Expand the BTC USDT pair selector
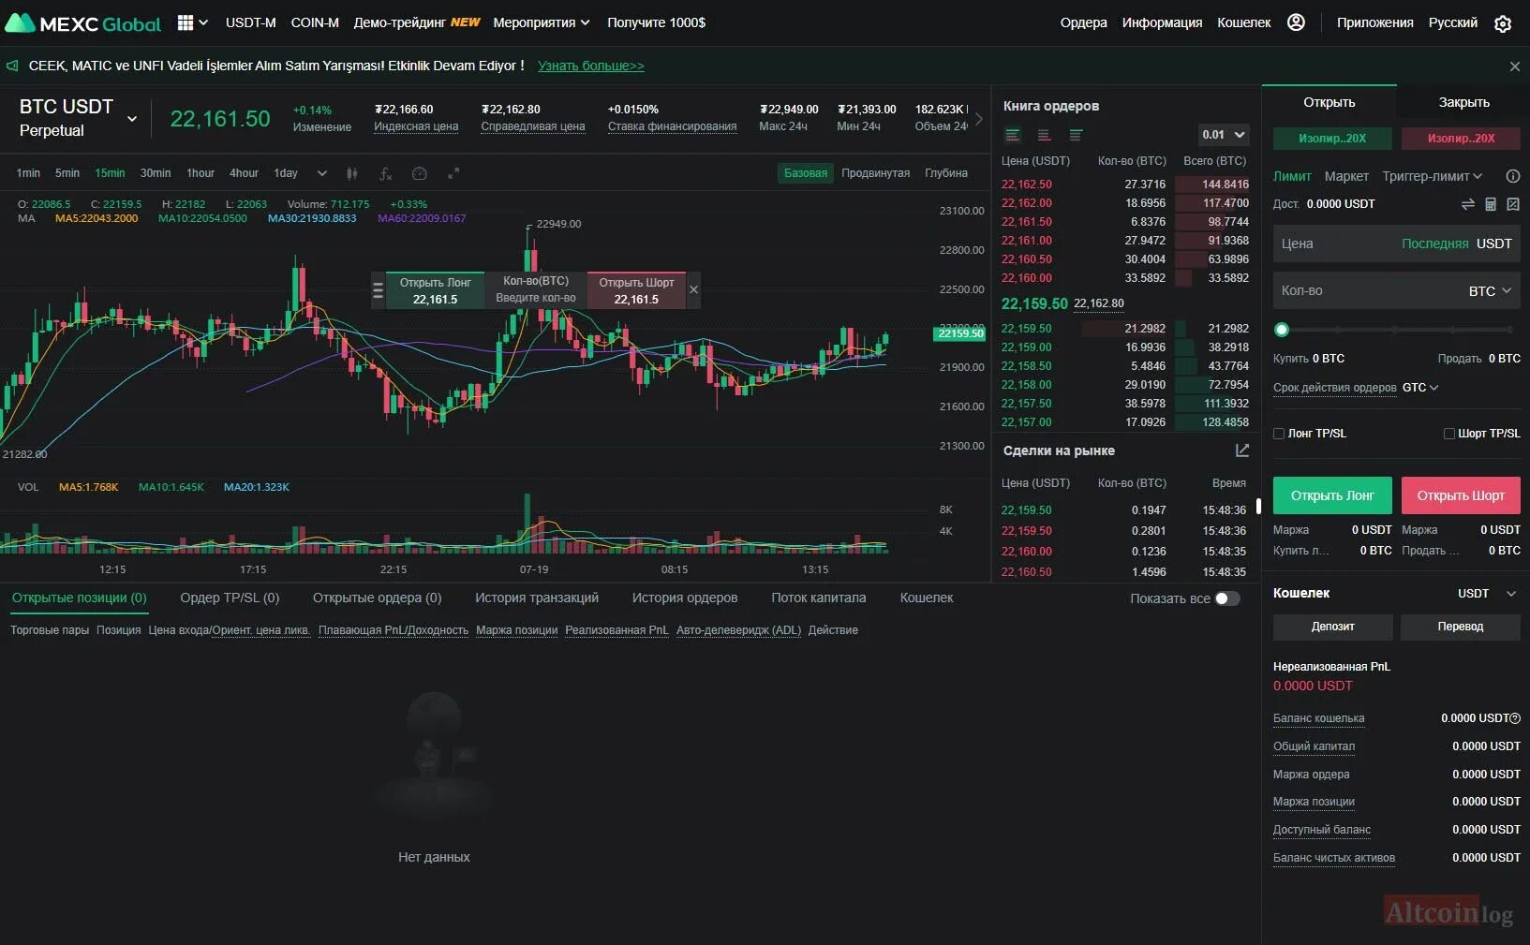 [132, 119]
